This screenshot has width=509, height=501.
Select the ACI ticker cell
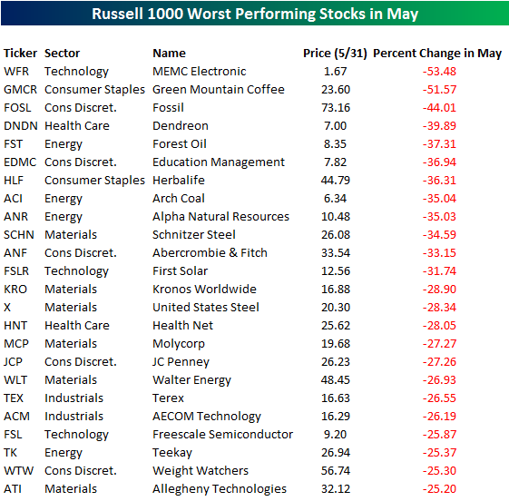(x=13, y=199)
